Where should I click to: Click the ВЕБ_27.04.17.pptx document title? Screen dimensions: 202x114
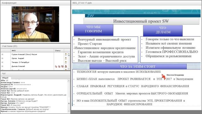pos(82,3)
